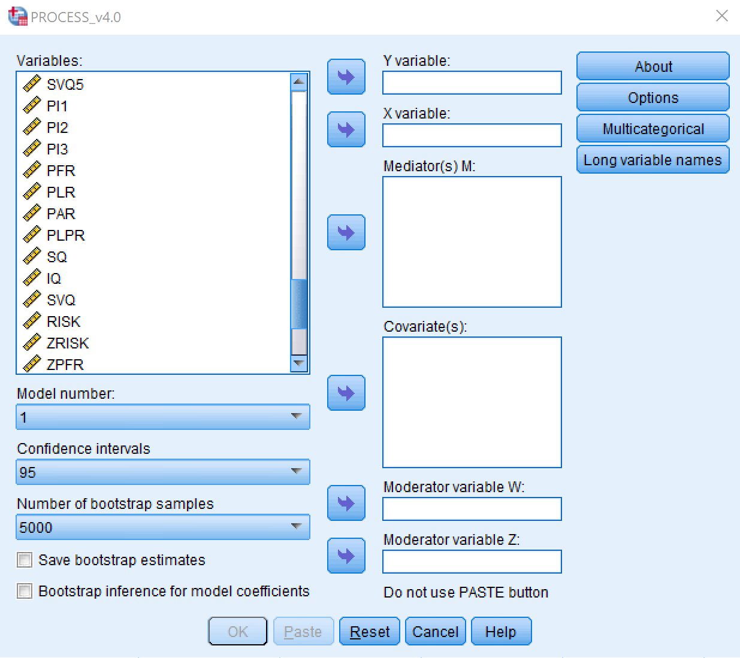Click the arrow for Moderator variable Z
Viewport: 740px width, 658px height.
coord(346,556)
